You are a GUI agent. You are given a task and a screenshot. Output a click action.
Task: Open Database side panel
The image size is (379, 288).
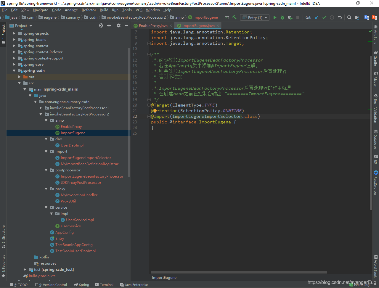375,139
